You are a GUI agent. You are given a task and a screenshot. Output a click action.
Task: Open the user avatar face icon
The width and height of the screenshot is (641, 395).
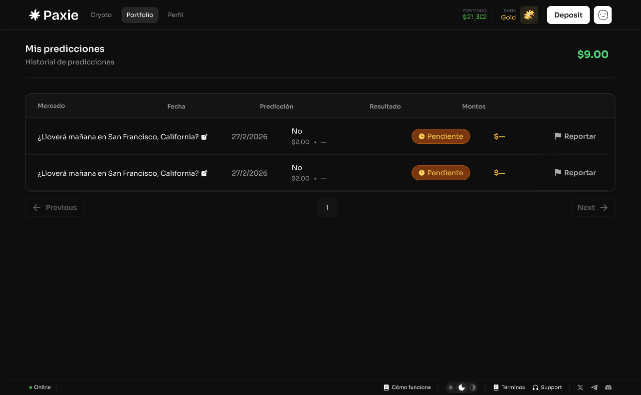603,15
